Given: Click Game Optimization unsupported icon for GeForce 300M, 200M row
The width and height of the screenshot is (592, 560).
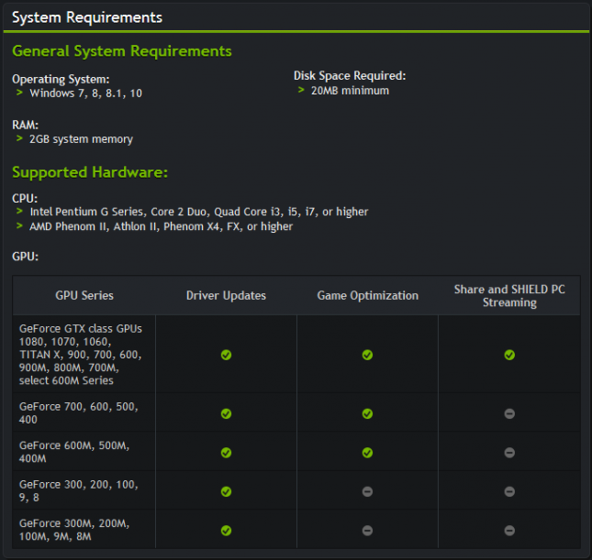Looking at the screenshot, I should (367, 531).
